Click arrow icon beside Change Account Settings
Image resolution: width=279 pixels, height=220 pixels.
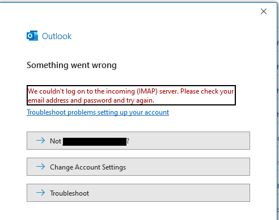[x=40, y=167]
